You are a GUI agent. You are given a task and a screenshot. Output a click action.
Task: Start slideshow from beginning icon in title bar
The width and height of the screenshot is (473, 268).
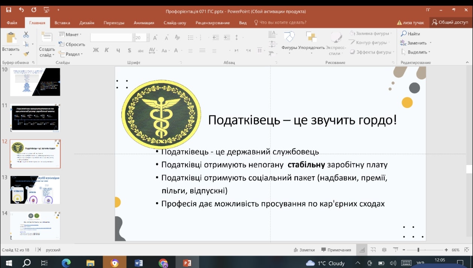[x=46, y=10]
